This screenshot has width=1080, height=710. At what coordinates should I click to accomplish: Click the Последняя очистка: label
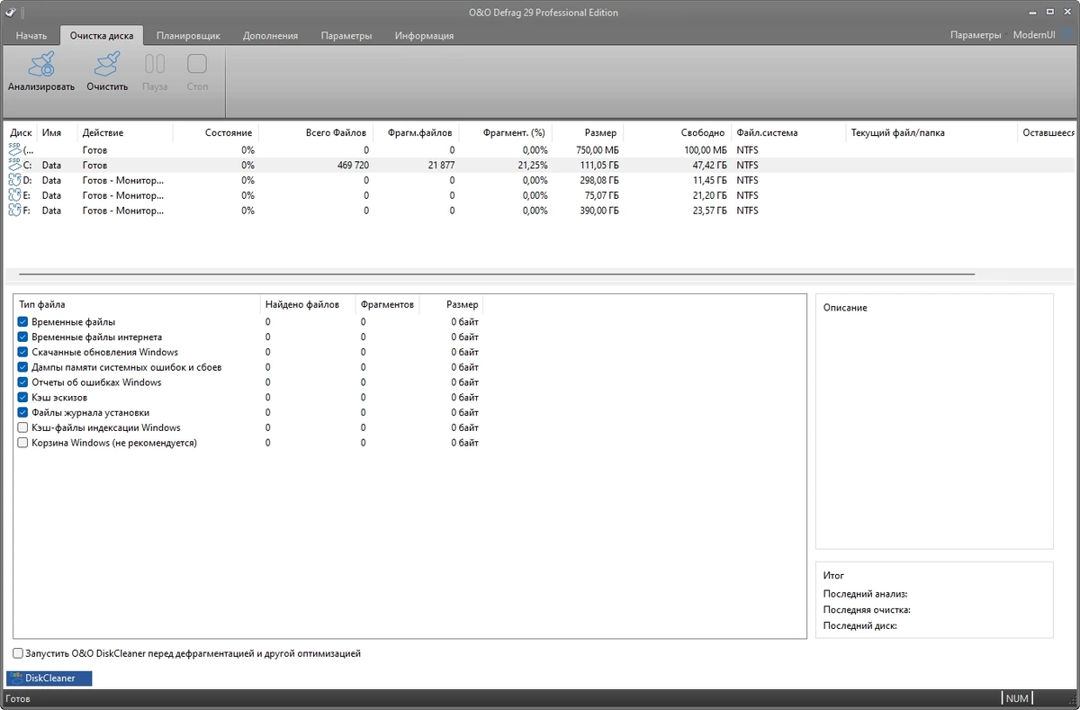pos(867,610)
